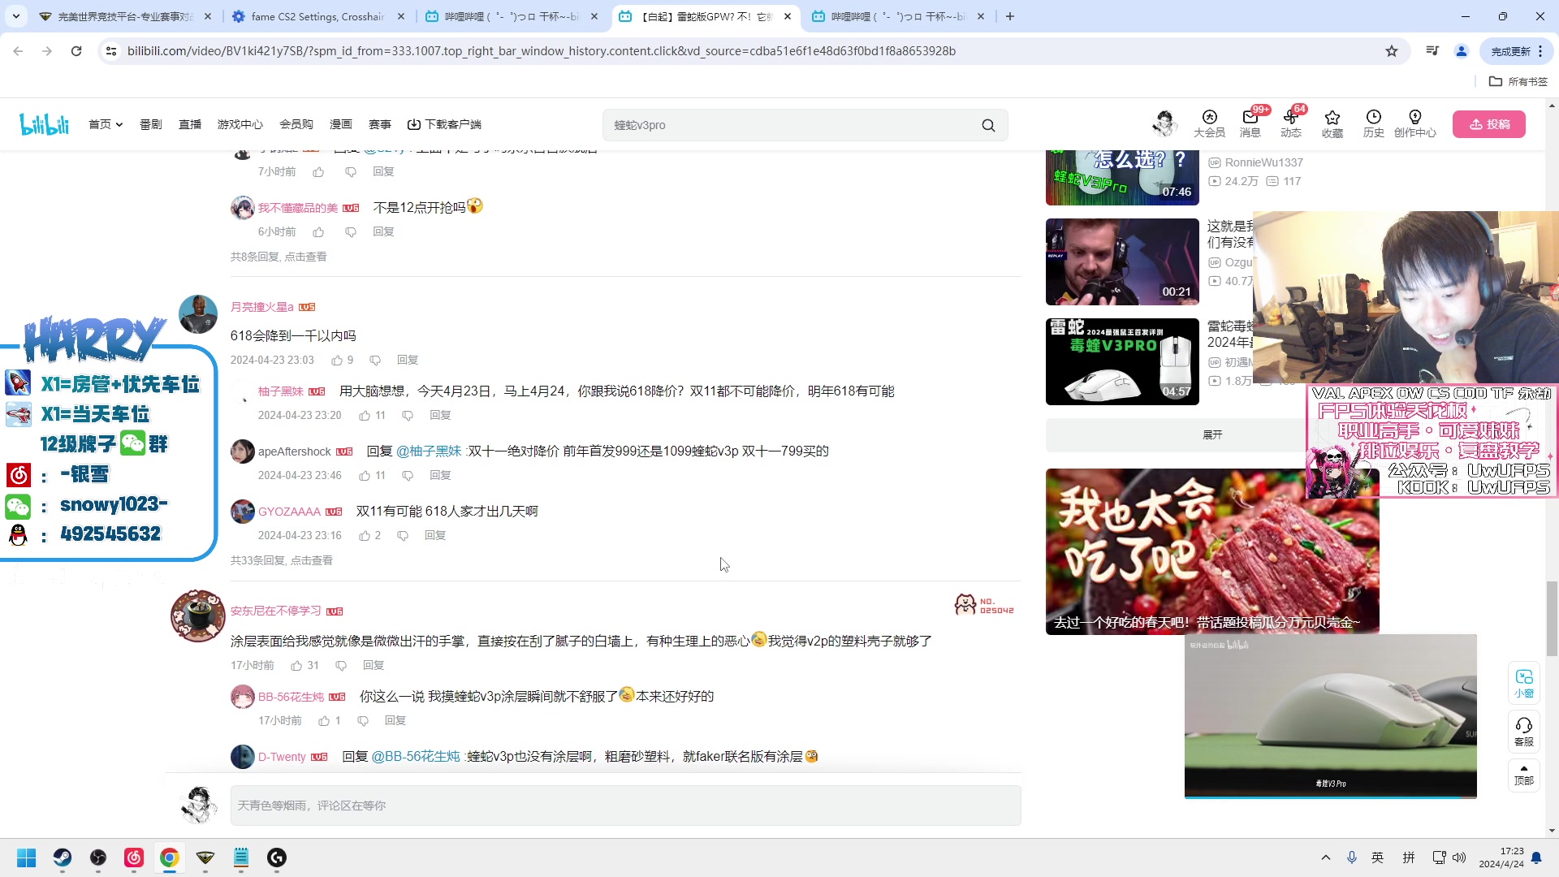Viewport: 1559px width, 877px height.
Task: Open the 历史 history clock icon
Action: pos(1374,123)
